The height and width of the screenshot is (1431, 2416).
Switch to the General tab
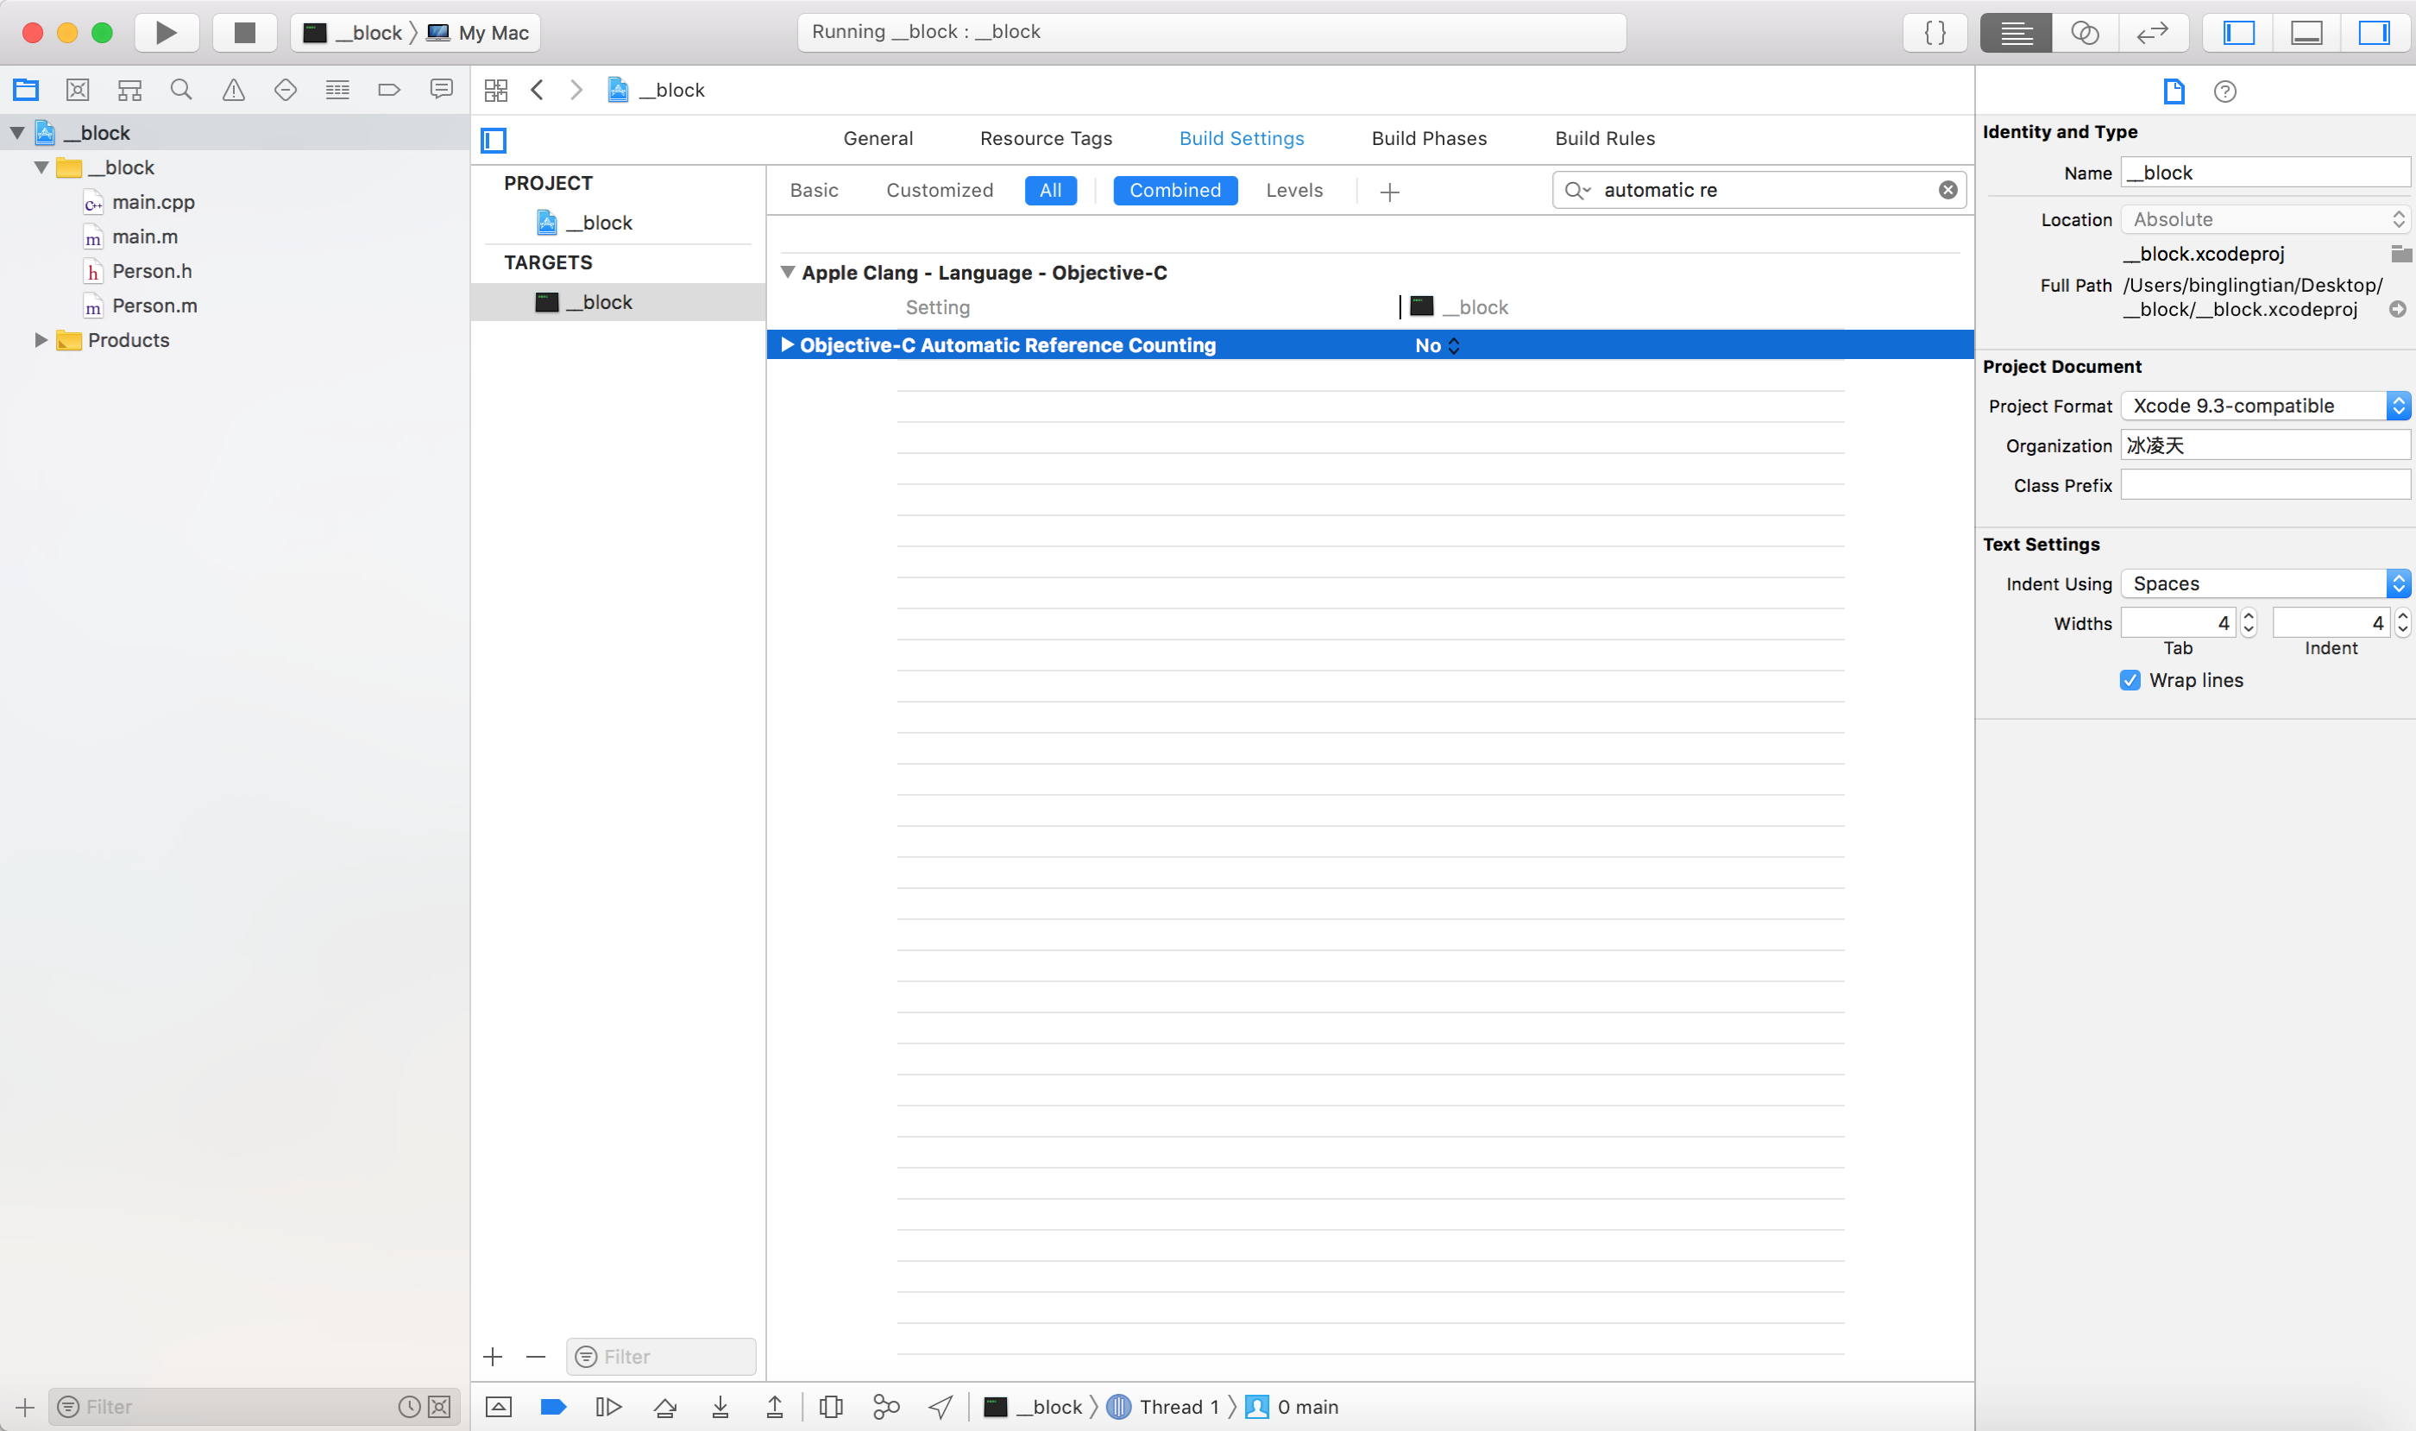[878, 138]
